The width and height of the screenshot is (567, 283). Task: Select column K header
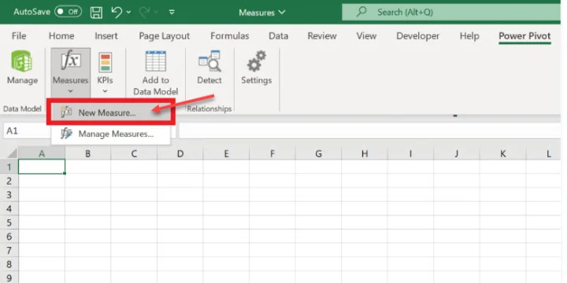click(x=502, y=154)
